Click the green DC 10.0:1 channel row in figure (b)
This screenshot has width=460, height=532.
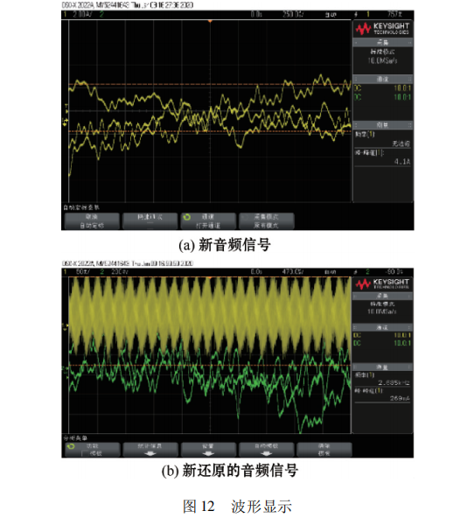[383, 343]
